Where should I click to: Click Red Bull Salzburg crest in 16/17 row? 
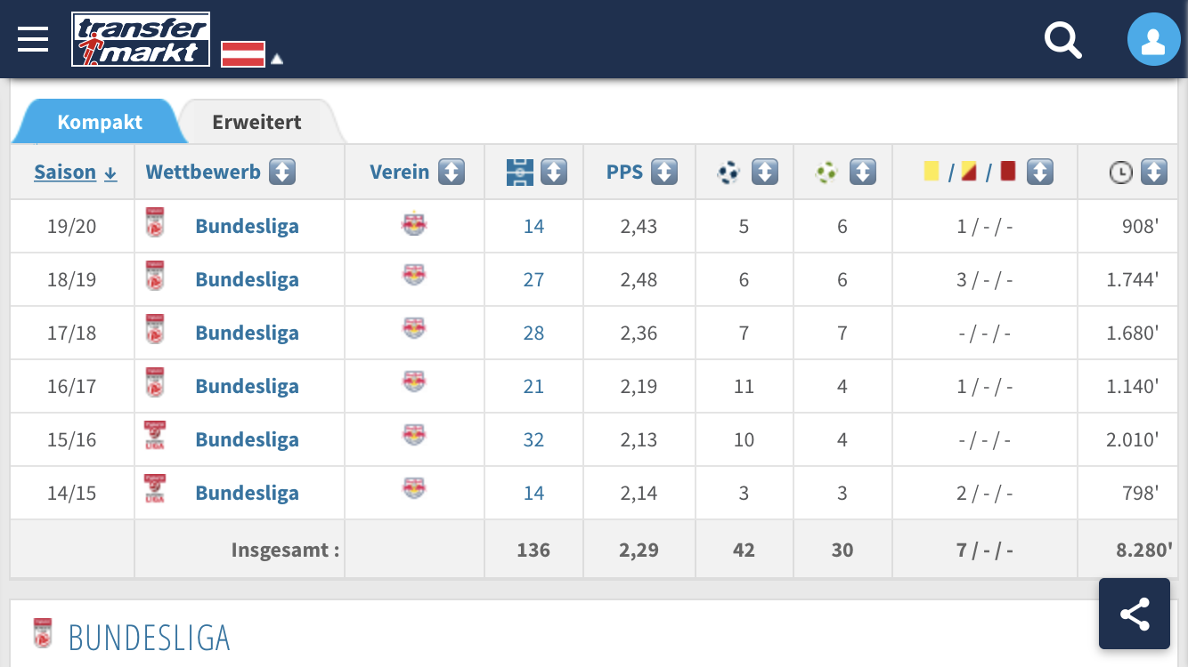(x=414, y=382)
